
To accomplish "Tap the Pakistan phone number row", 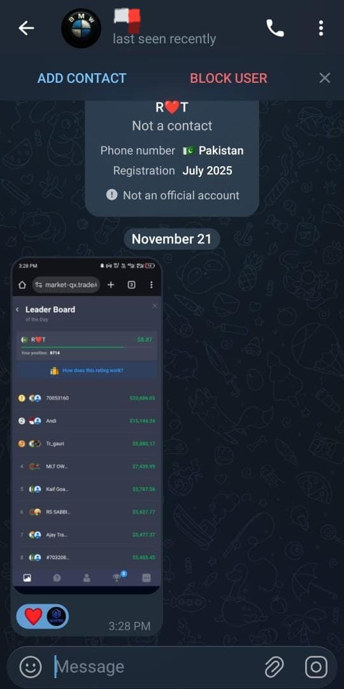I will click(x=172, y=150).
